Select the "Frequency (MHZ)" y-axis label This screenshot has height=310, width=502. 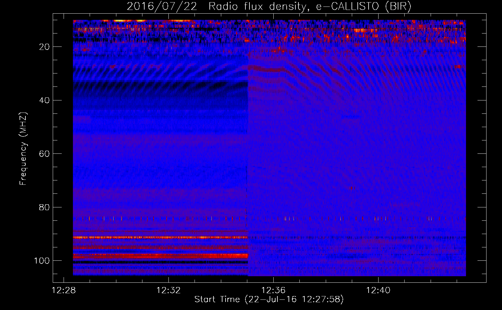[23, 149]
